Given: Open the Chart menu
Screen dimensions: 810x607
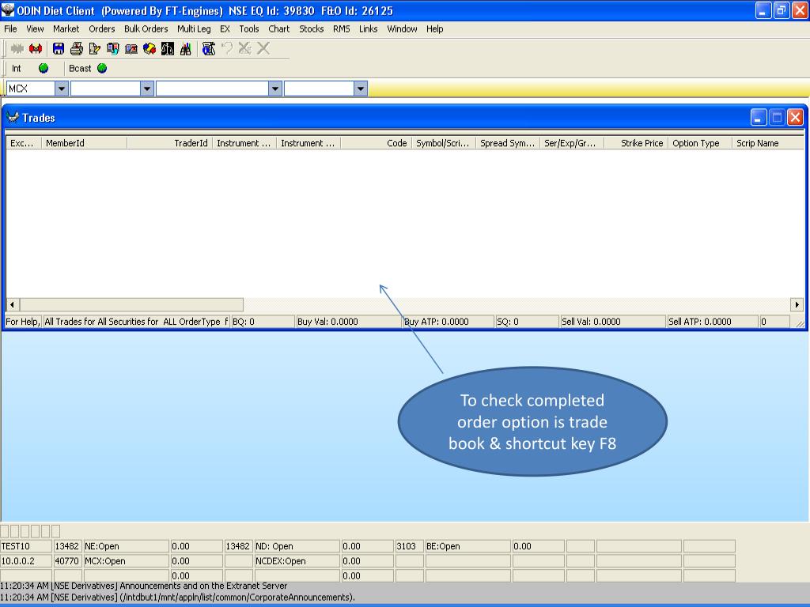Looking at the screenshot, I should click(x=279, y=29).
